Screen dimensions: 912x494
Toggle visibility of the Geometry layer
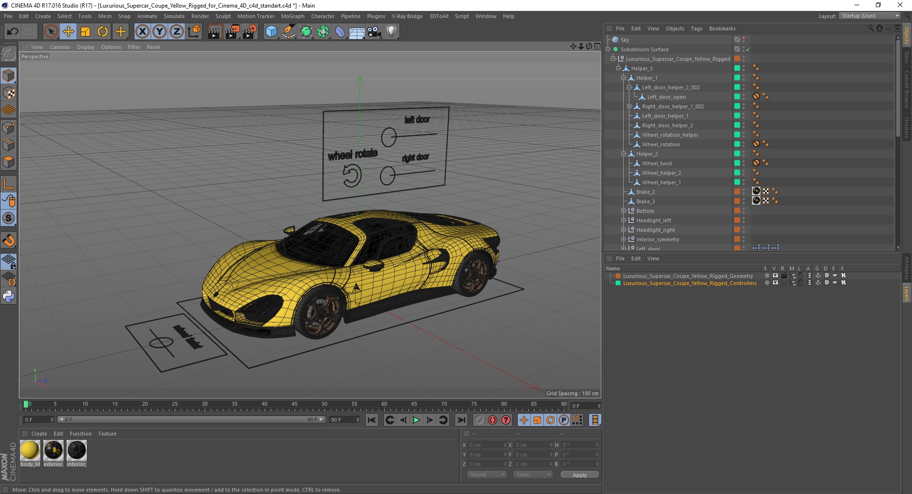(x=775, y=275)
